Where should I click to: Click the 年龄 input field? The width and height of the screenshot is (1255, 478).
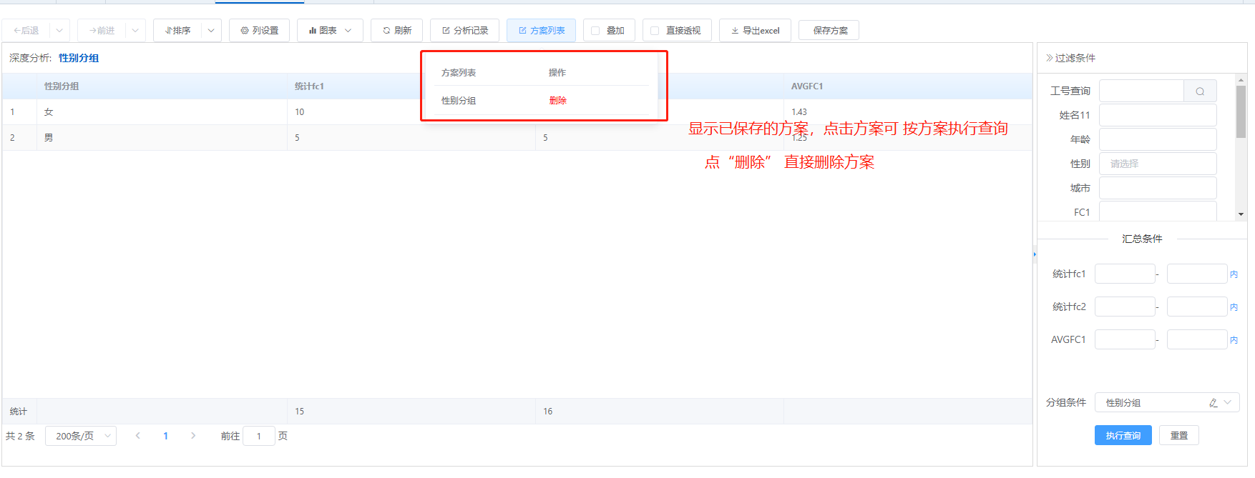point(1157,139)
